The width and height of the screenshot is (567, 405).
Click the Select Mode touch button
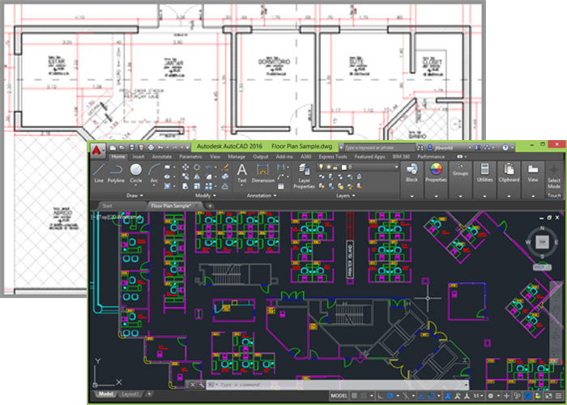553,177
